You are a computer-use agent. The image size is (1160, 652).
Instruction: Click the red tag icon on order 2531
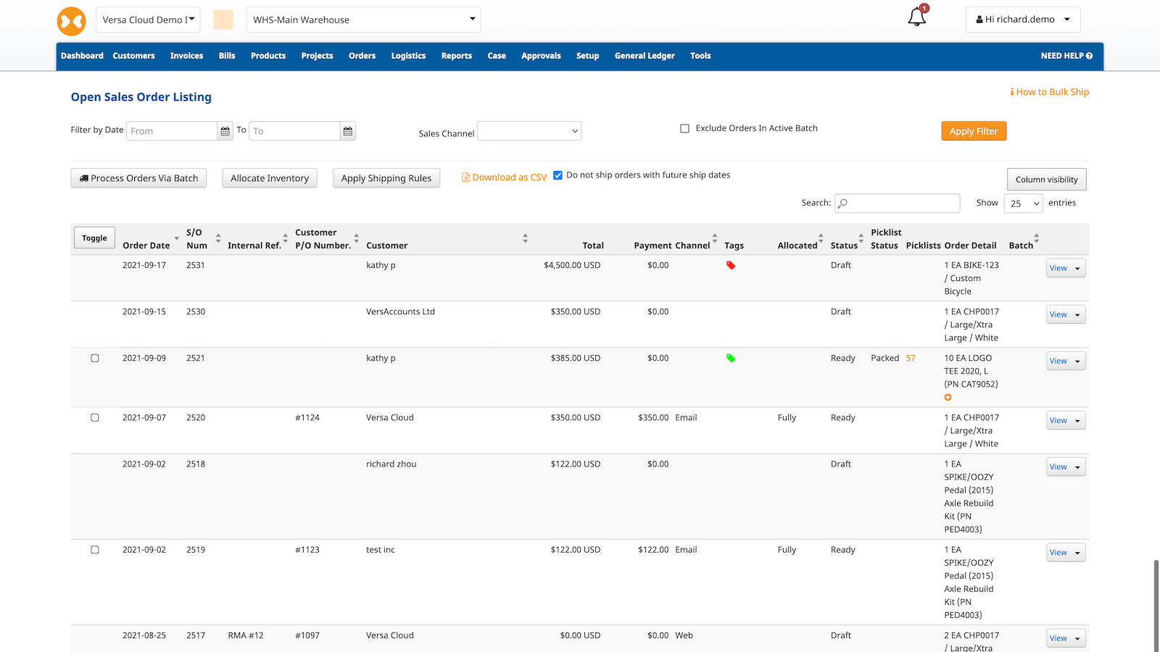(x=731, y=265)
